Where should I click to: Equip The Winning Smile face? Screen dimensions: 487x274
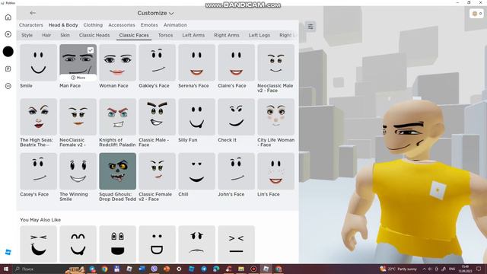tap(78, 171)
